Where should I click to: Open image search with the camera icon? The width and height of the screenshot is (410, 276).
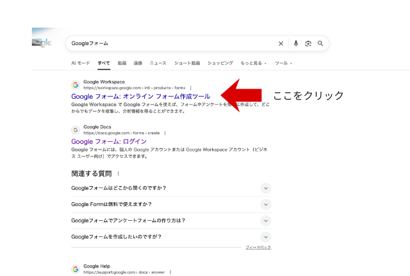[x=308, y=44]
